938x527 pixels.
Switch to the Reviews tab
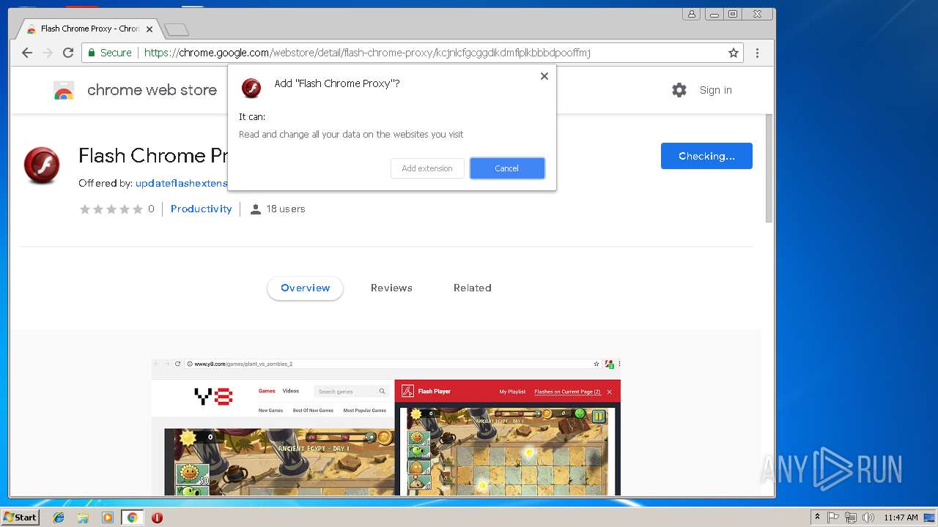(391, 288)
